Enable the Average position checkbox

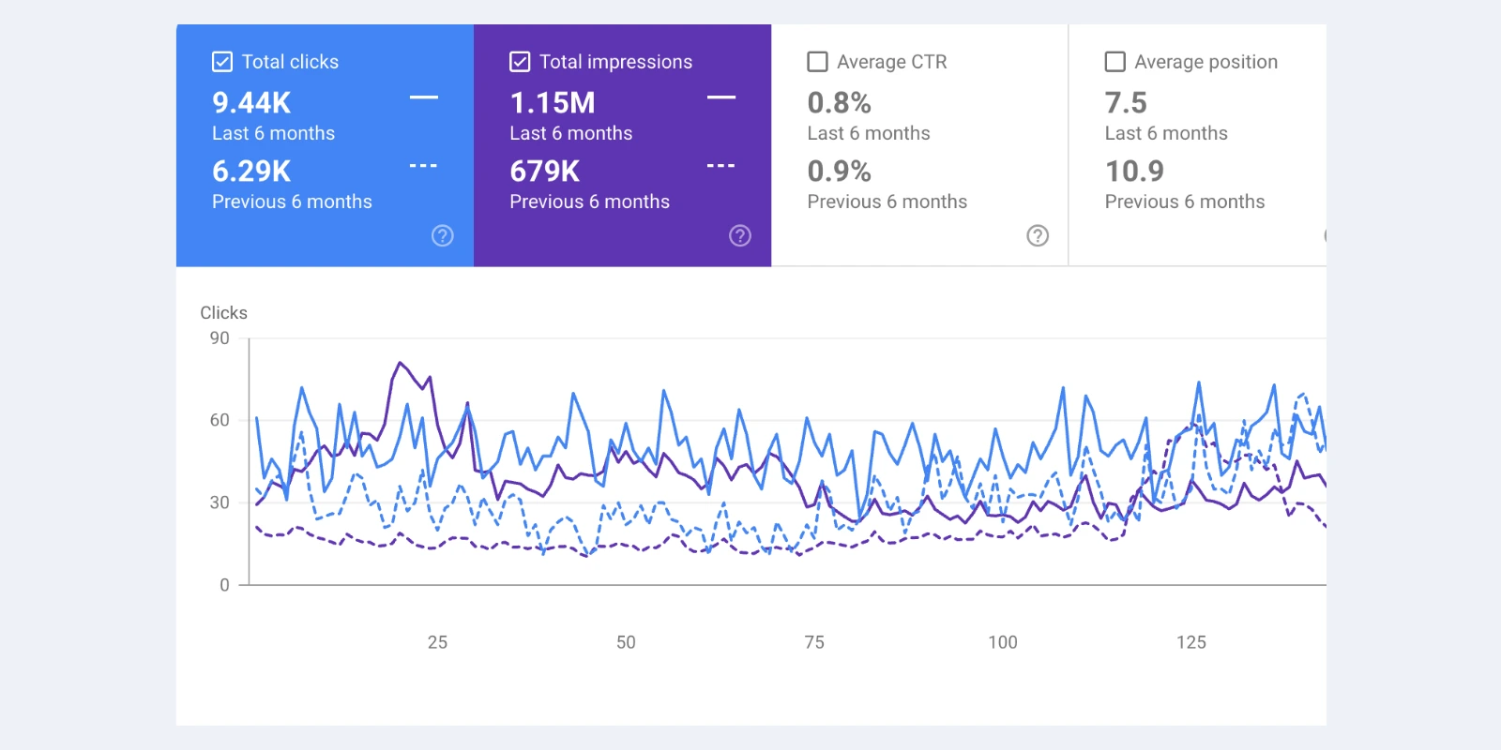tap(1115, 62)
